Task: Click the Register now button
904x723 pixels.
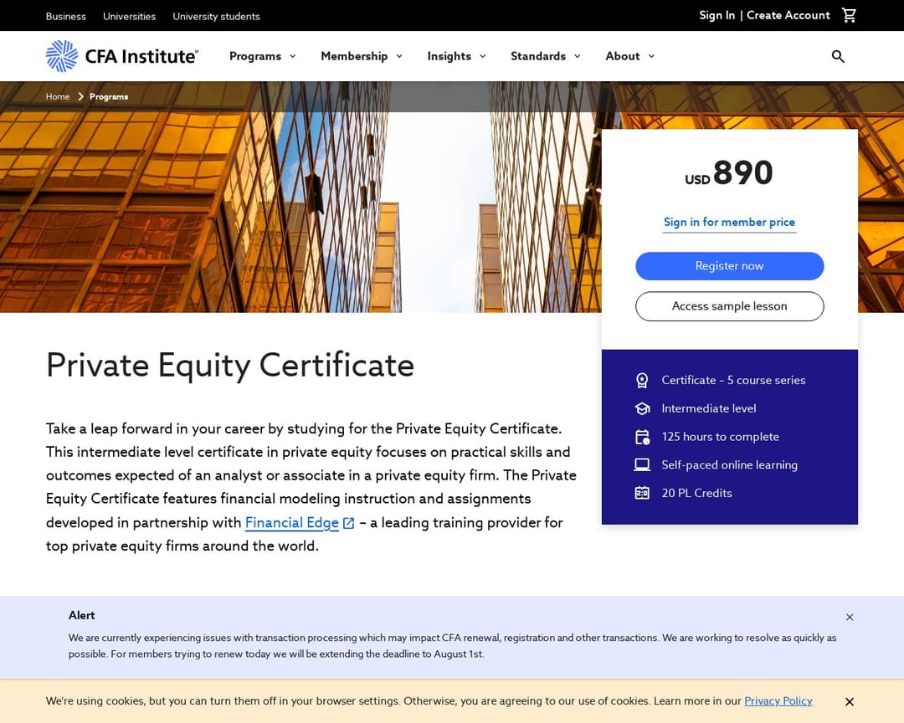Action: tap(729, 265)
